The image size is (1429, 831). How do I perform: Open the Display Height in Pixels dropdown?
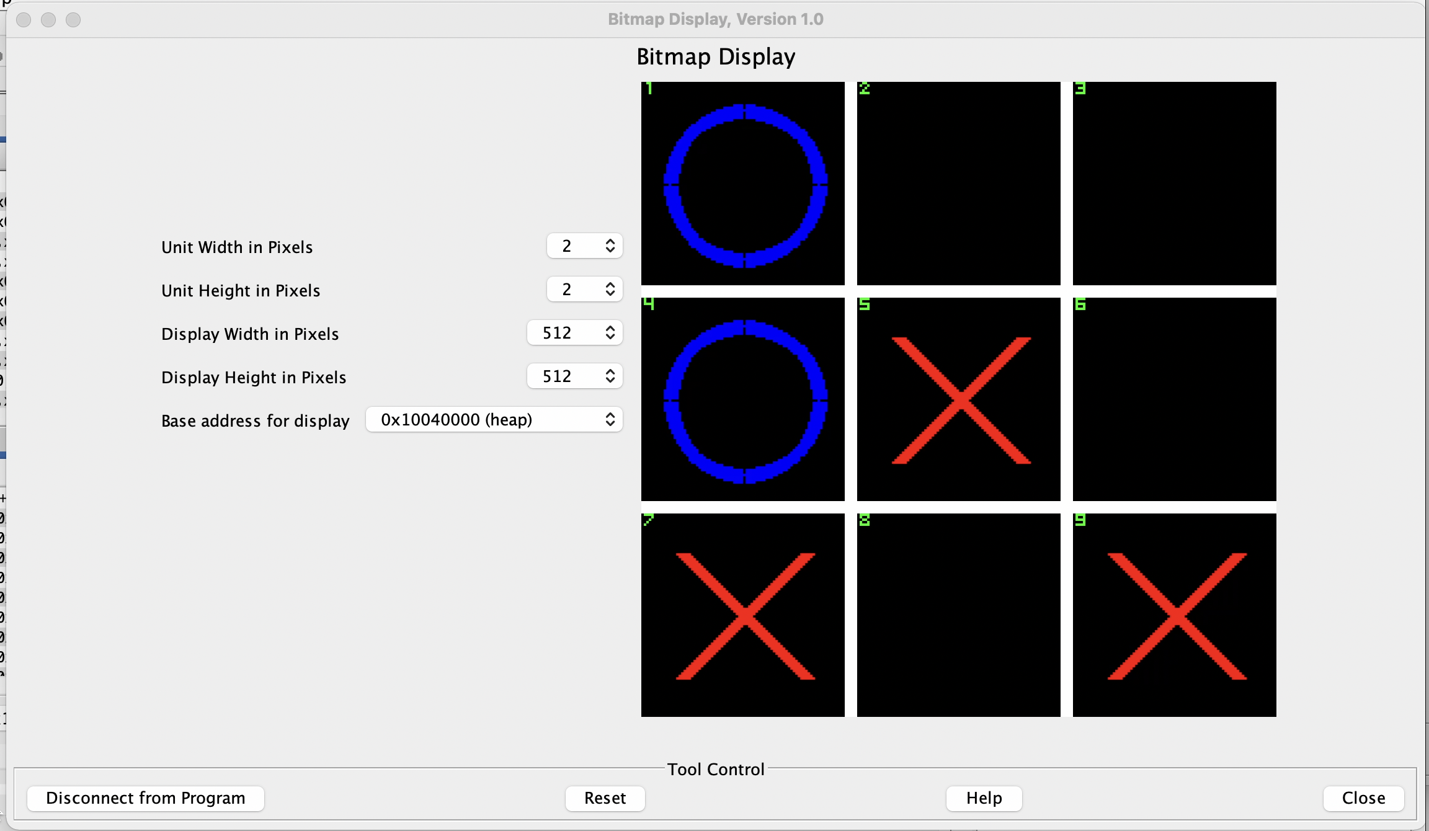click(x=574, y=376)
